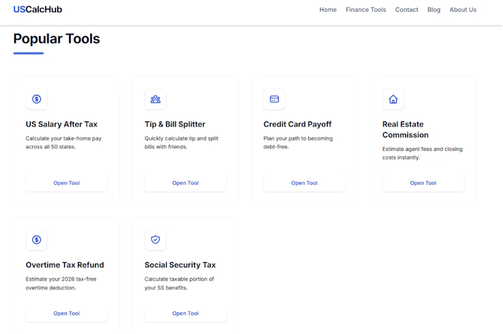Click 'Calculate taxable portion of your SS benefits.'
Screen dimensions: 503x334
[179, 284]
